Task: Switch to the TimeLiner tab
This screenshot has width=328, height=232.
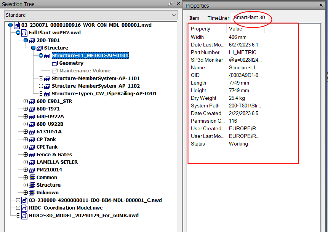Action: (218, 18)
